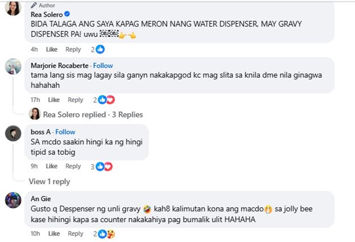Follow boss A

coord(65,132)
